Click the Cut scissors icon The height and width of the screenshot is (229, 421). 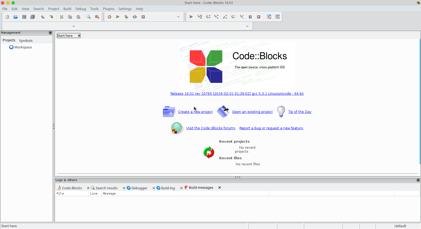[x=62, y=17]
